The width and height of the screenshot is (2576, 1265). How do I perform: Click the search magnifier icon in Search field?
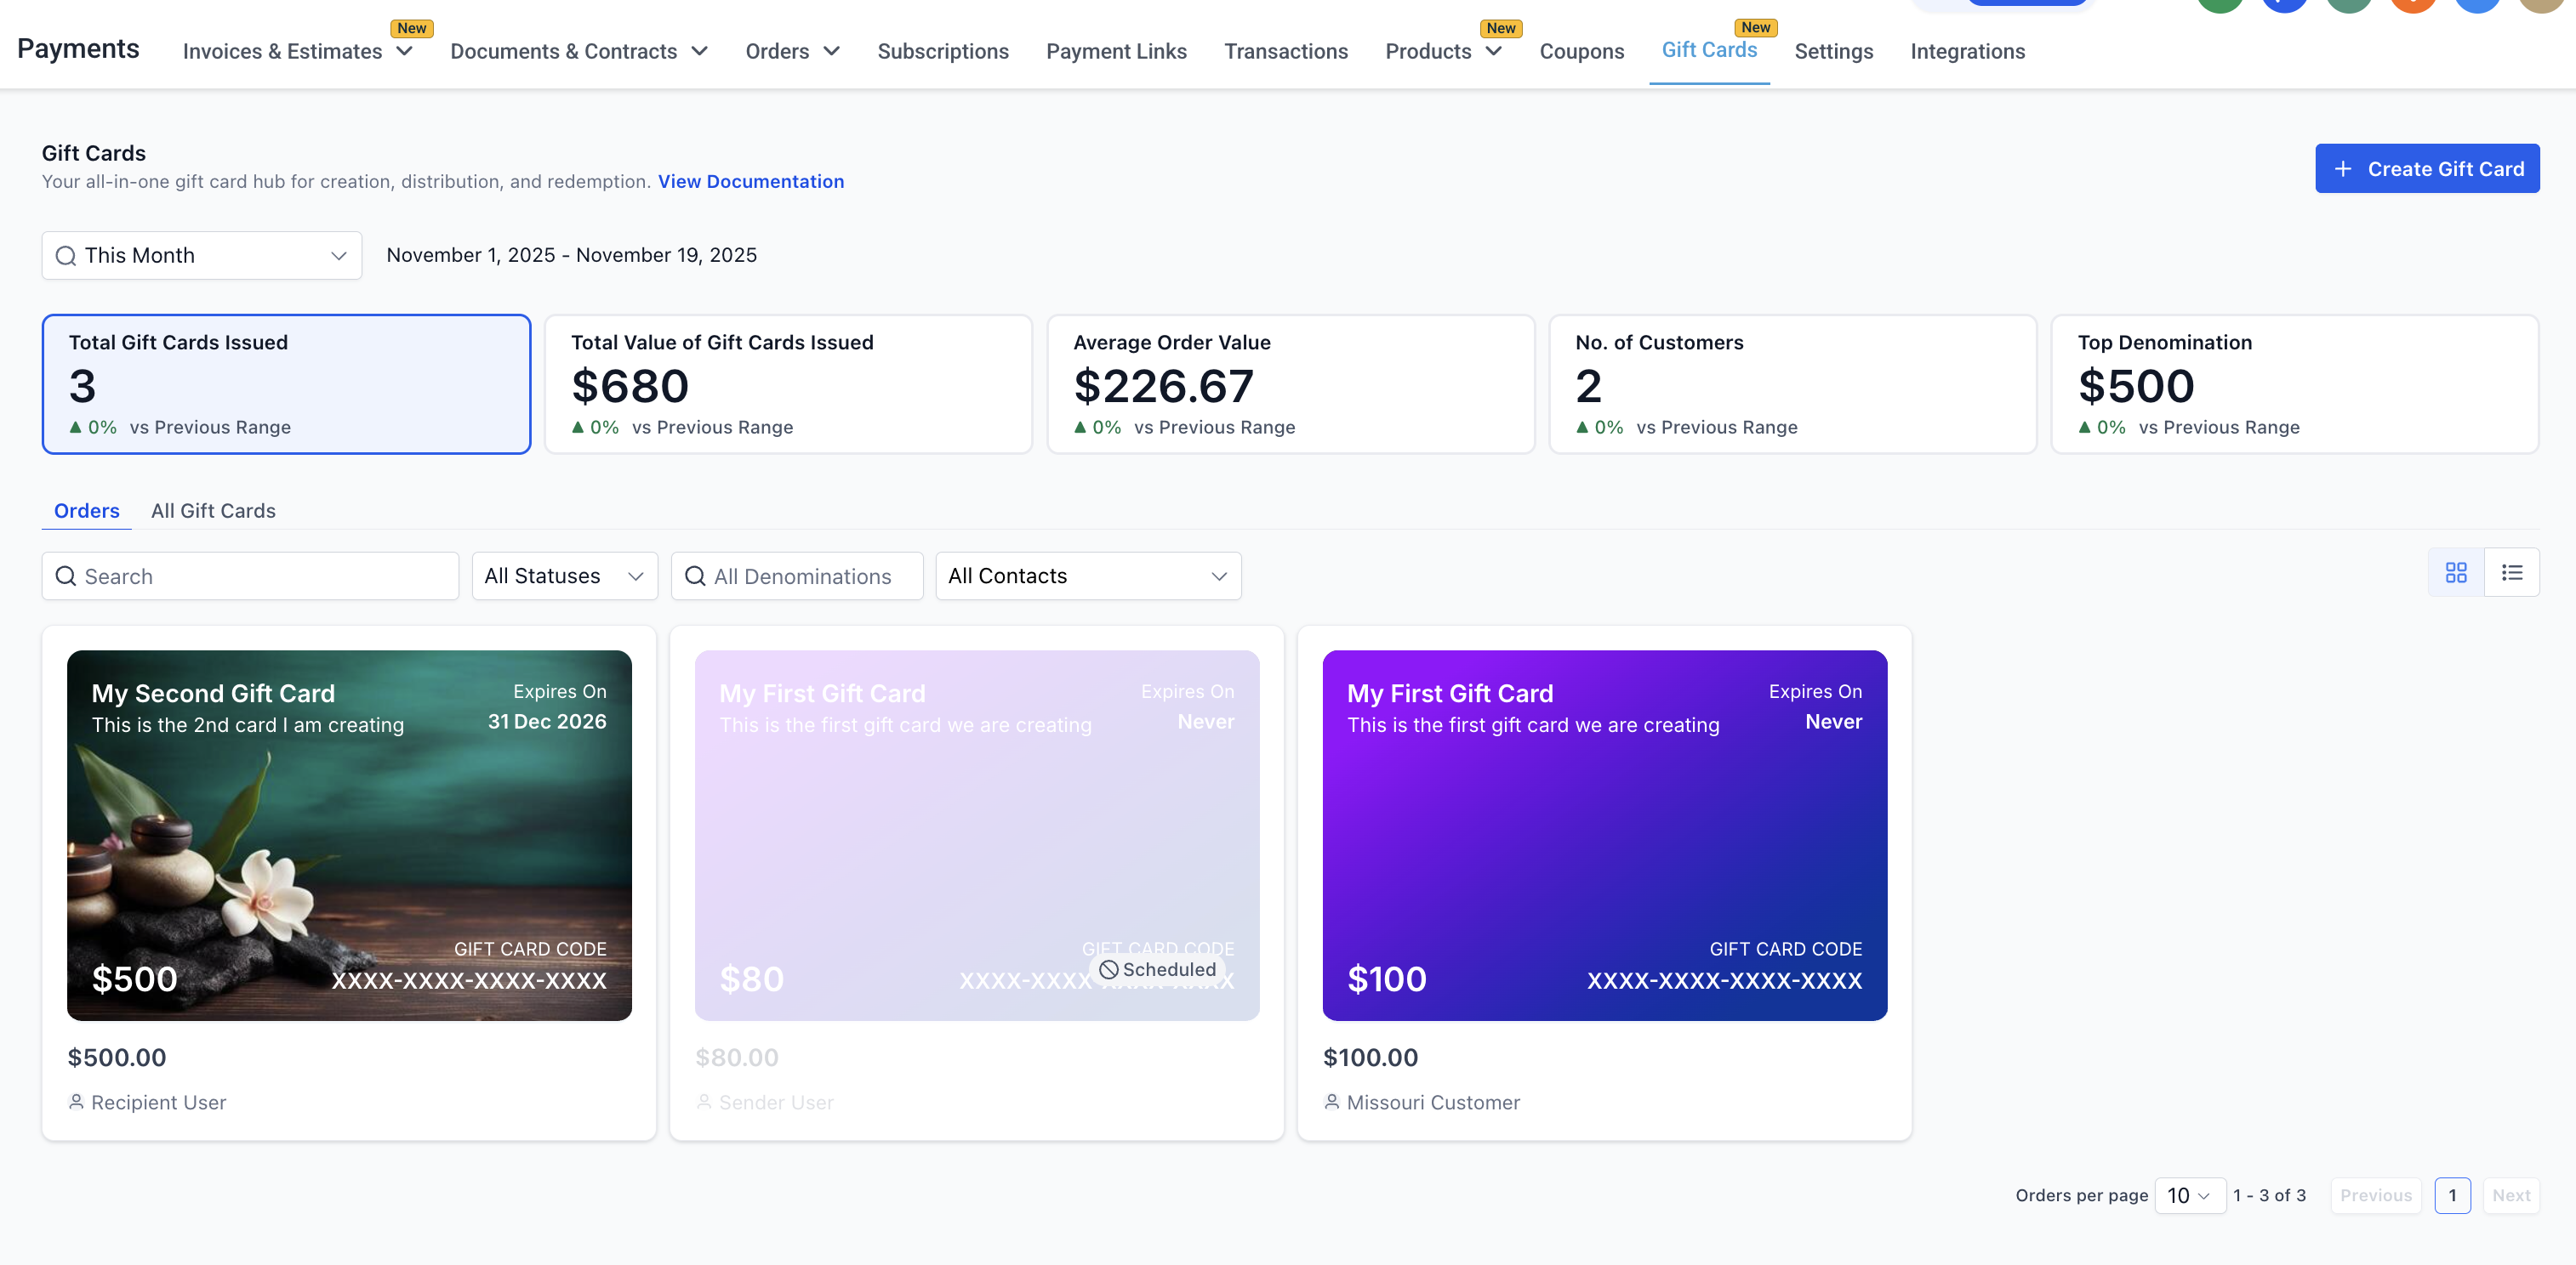(x=66, y=576)
